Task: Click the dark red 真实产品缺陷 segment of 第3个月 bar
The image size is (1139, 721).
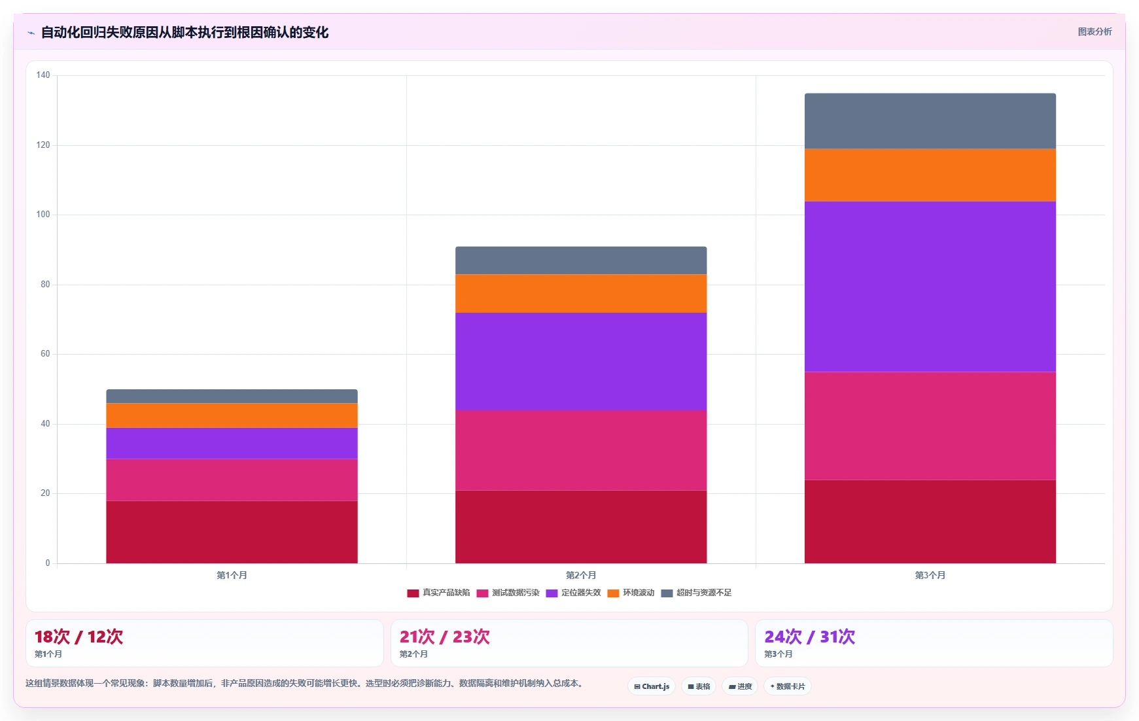Action: point(930,521)
